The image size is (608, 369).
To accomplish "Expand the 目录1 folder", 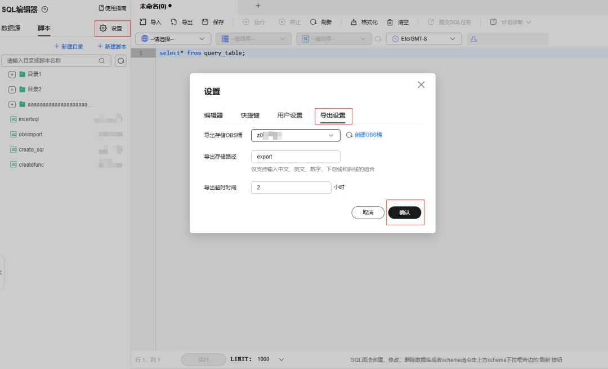I will (x=12, y=74).
